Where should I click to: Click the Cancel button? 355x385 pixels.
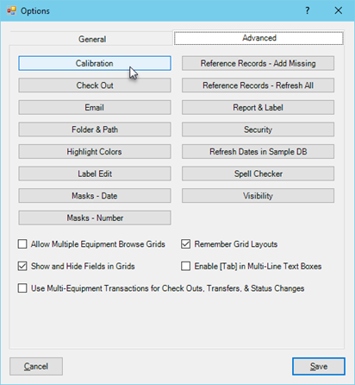point(36,366)
